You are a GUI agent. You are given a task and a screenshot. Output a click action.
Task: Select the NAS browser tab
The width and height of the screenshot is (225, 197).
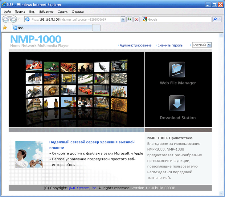click(x=52, y=28)
